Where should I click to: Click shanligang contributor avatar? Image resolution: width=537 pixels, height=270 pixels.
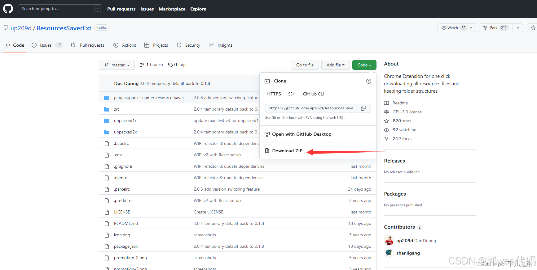point(389,253)
